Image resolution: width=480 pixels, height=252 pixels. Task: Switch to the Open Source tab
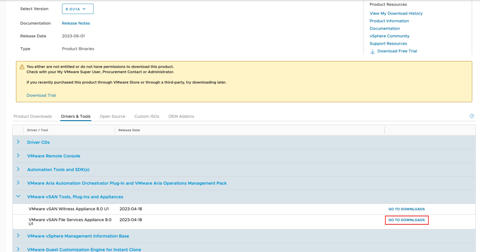112,116
